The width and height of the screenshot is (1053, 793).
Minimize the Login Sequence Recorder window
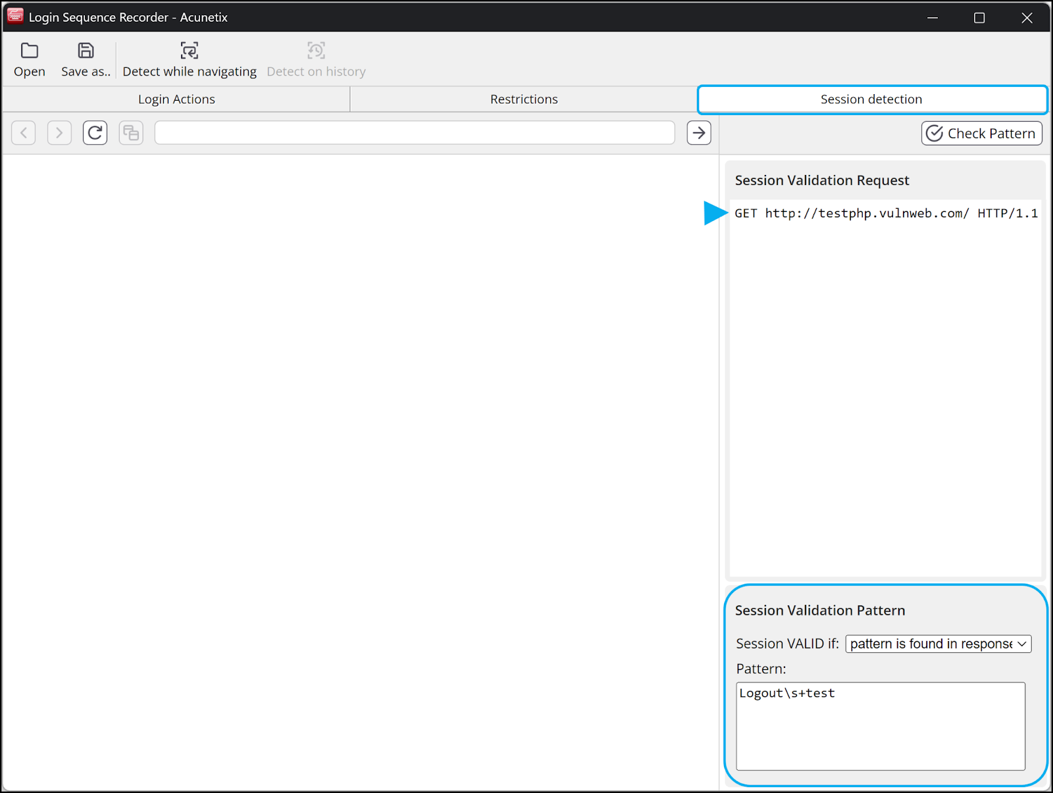933,18
